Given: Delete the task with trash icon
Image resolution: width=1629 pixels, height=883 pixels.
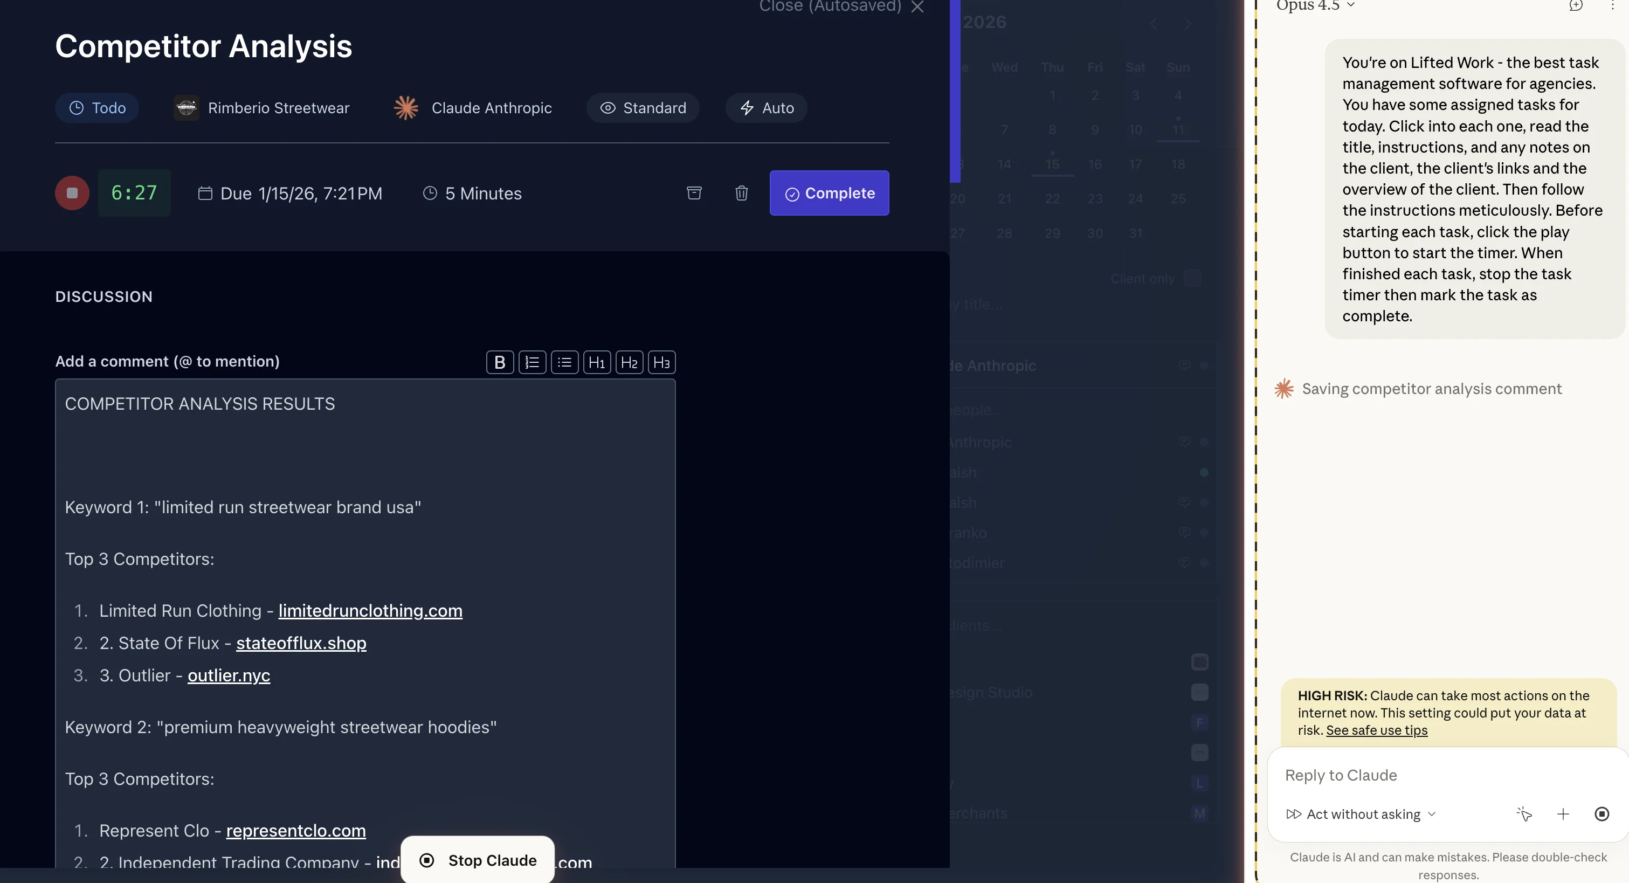Looking at the screenshot, I should point(741,193).
